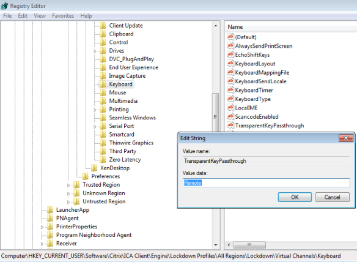Select the Drives folder icon
The width and height of the screenshot is (357, 262).
[103, 51]
